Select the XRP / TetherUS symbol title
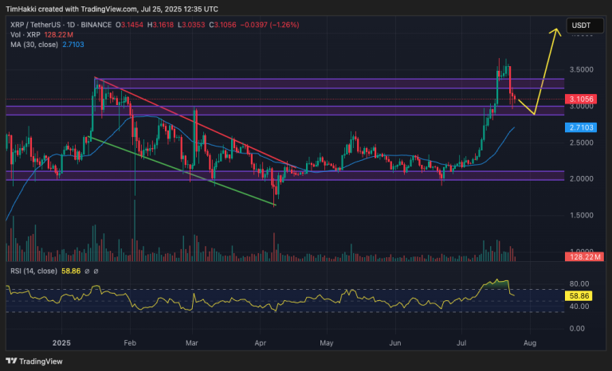 click(36, 25)
